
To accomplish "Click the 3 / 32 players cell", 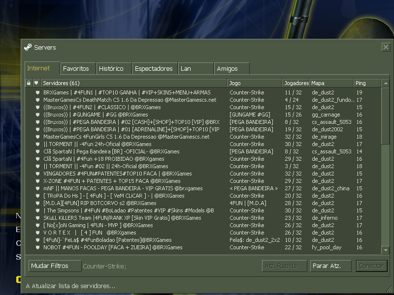I will point(292,166).
